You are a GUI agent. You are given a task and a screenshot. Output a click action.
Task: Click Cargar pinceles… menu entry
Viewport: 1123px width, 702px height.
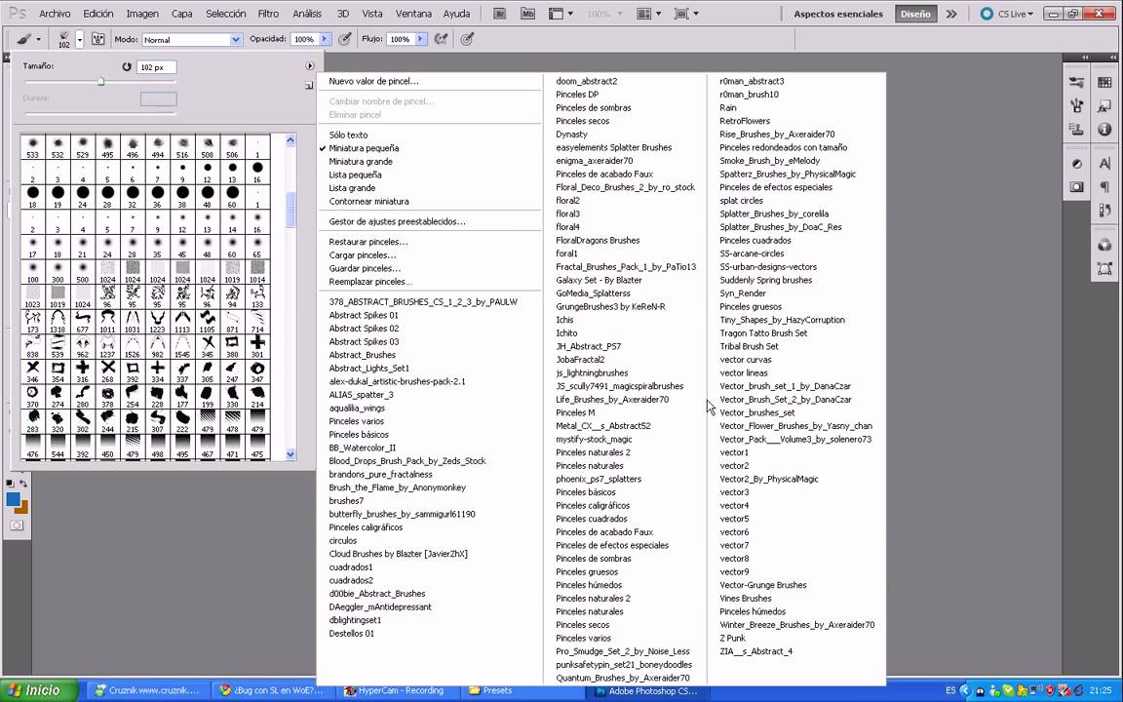[x=363, y=255]
